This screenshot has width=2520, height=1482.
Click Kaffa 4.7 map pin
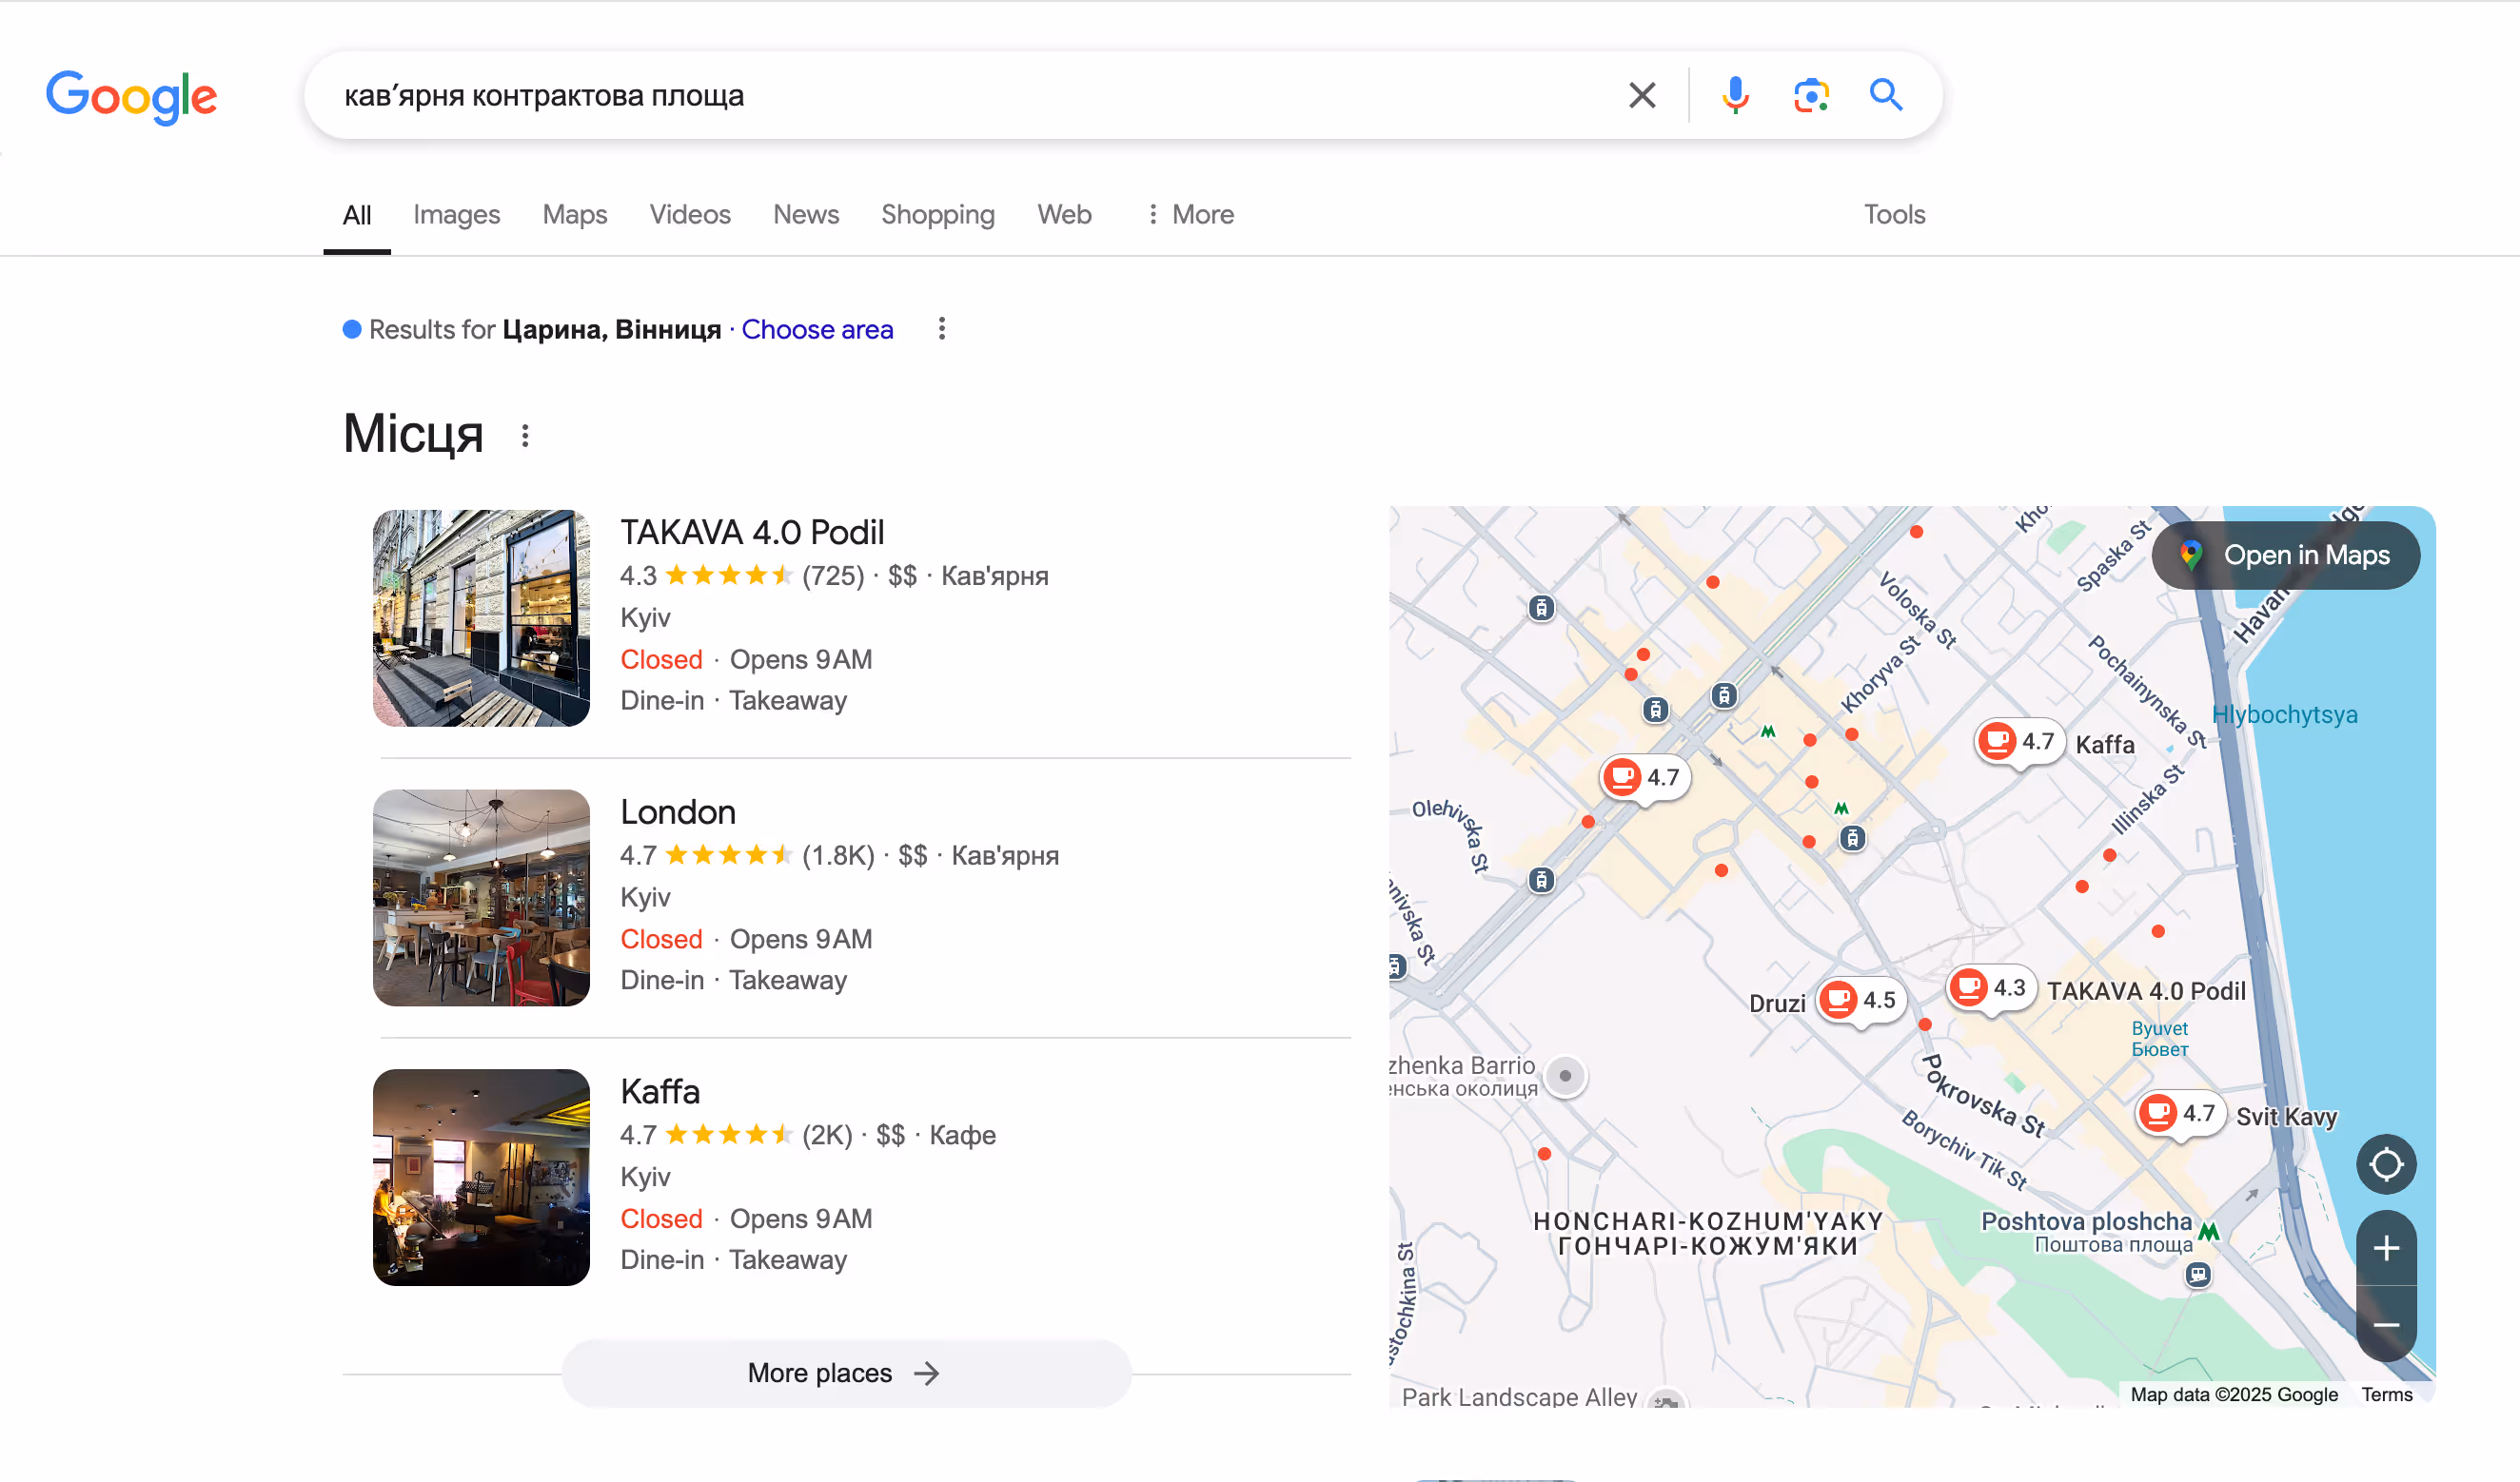click(2019, 743)
